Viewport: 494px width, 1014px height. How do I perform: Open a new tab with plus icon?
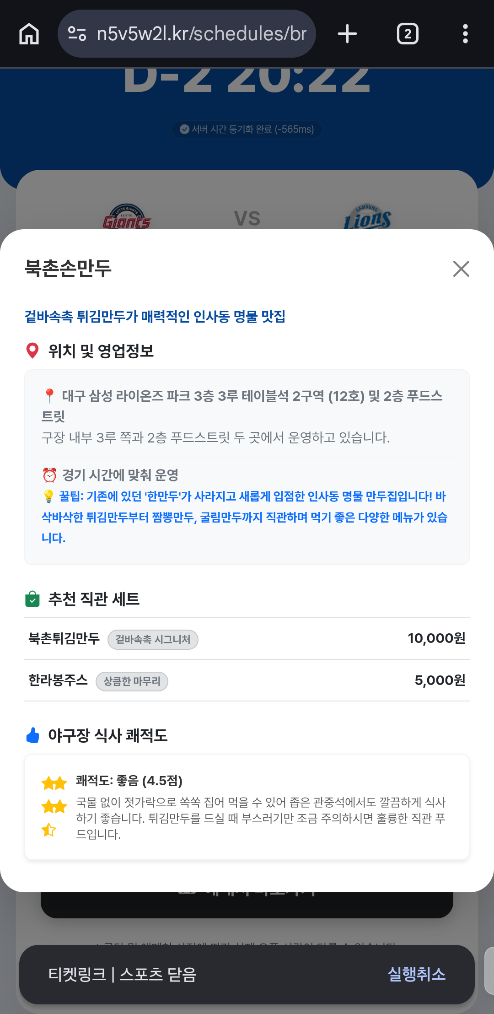coord(347,34)
